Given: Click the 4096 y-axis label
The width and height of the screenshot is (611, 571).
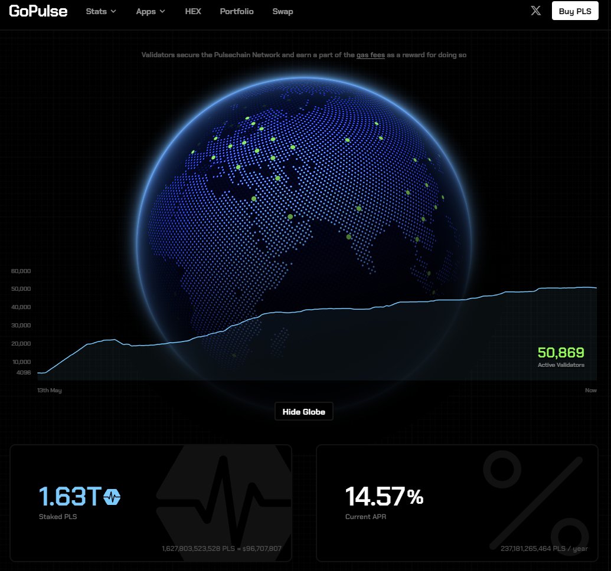Looking at the screenshot, I should click(24, 372).
